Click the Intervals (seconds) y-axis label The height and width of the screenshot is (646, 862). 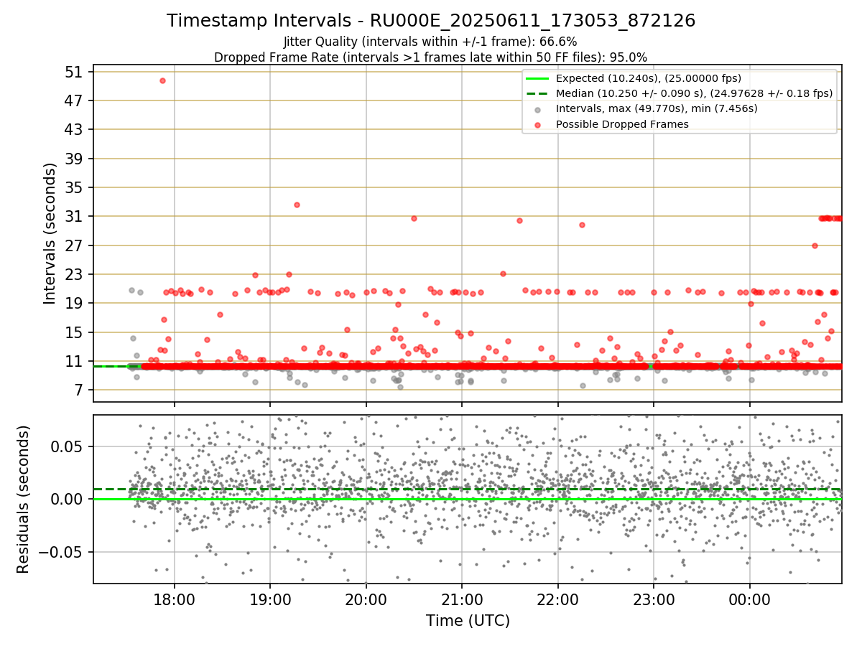click(x=50, y=233)
